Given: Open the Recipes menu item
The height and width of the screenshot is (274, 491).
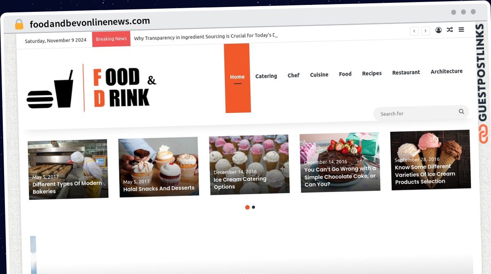Looking at the screenshot, I should pos(372,74).
